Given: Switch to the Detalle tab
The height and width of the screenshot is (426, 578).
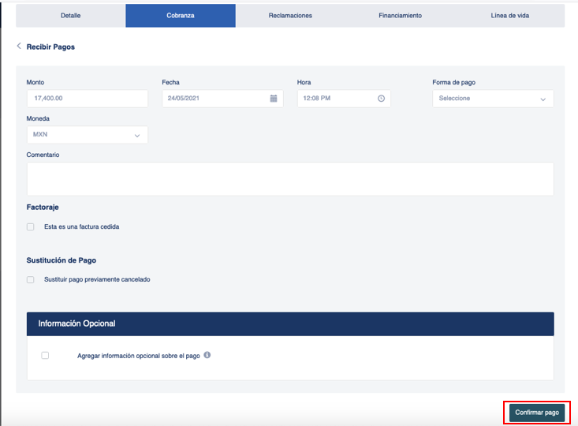Looking at the screenshot, I should point(71,16).
